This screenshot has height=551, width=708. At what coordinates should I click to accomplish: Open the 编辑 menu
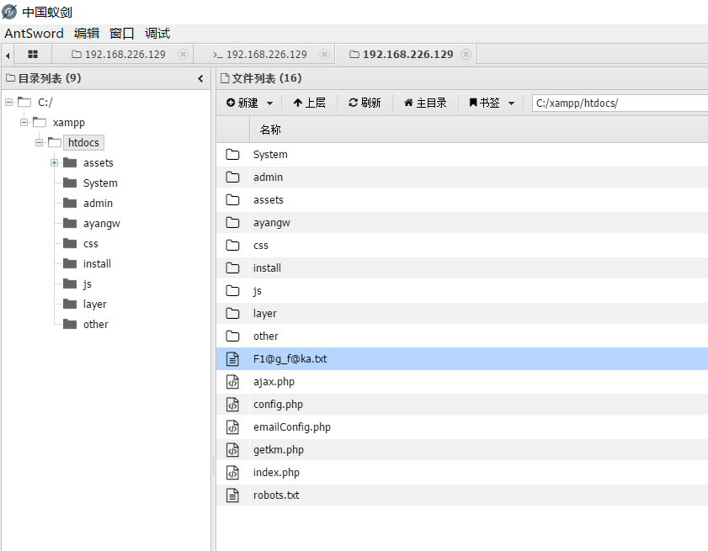pyautogui.click(x=86, y=34)
